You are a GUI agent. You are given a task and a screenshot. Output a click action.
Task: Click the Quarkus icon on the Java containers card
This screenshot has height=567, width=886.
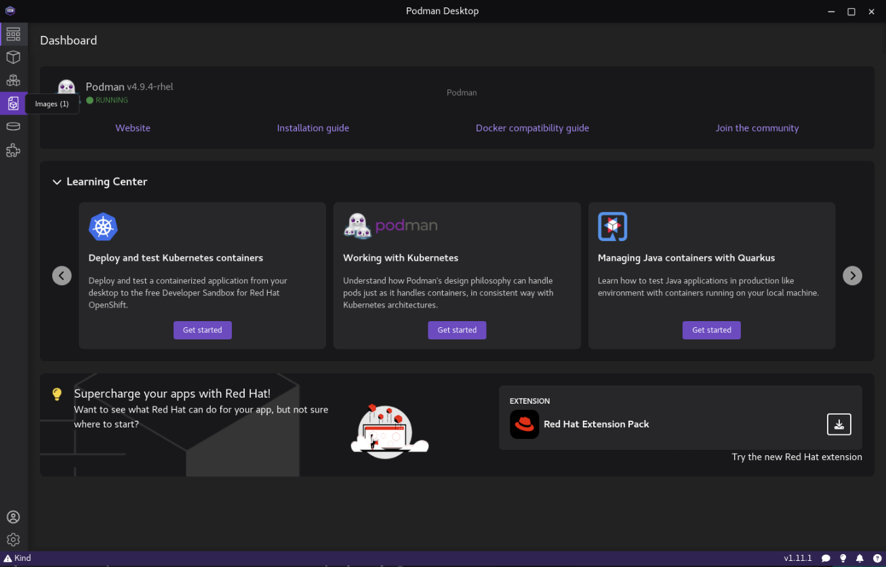[612, 227]
